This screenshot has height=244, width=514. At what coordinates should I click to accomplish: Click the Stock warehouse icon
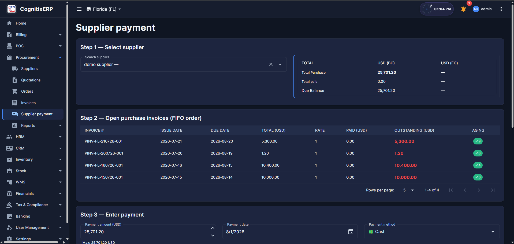pos(9,171)
